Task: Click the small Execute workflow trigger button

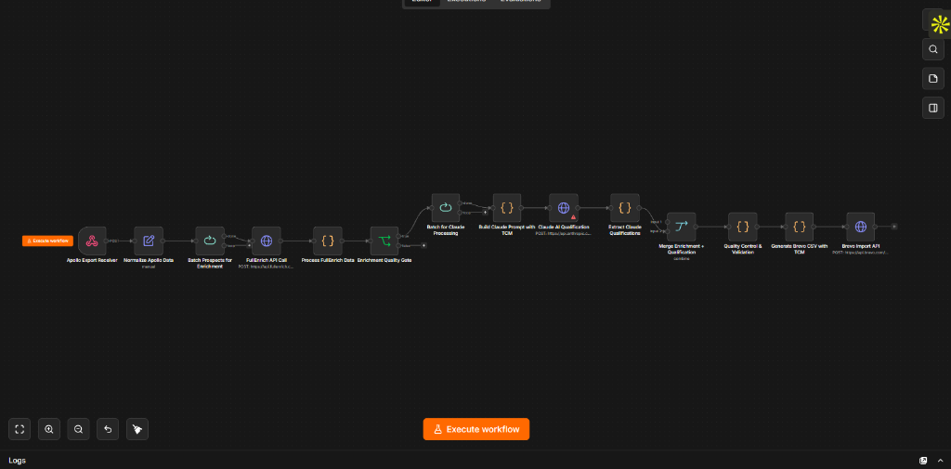Action: coord(48,241)
